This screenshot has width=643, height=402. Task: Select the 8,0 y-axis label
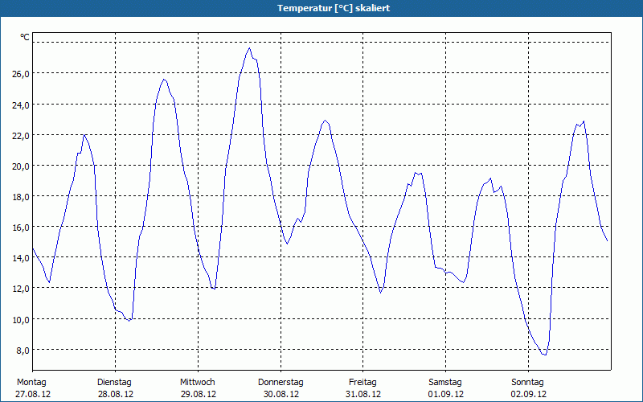click(x=23, y=351)
